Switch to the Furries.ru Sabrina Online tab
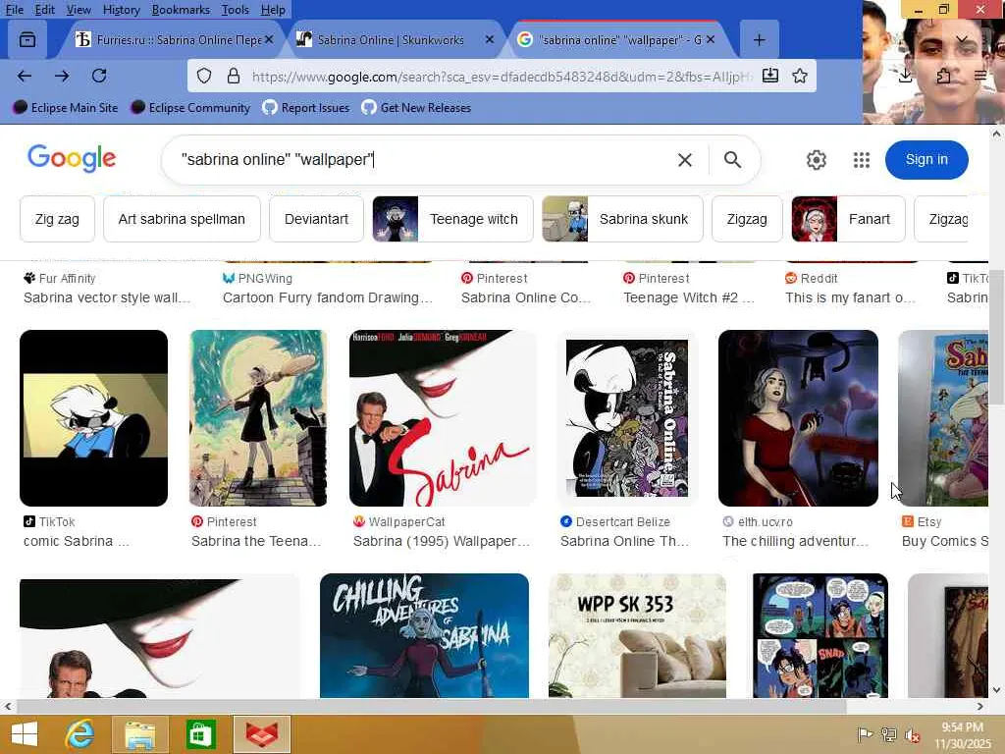Viewport: 1005px width, 754px height. 172,39
